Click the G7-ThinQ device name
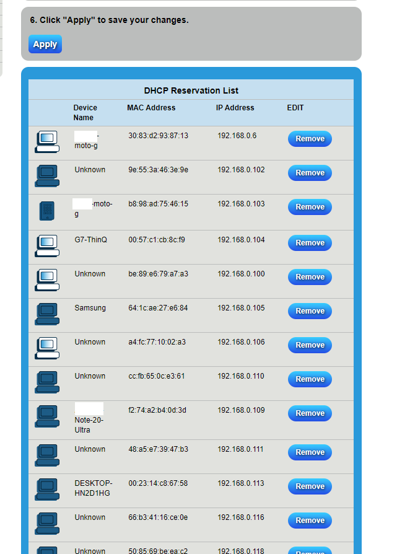The height and width of the screenshot is (554, 397). click(x=91, y=240)
